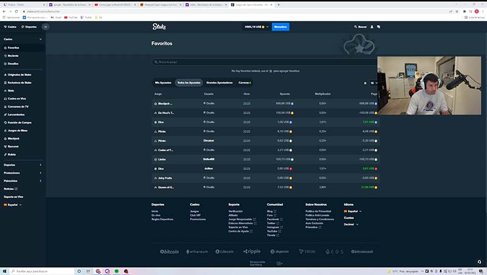Viewport: 487px width, 275px height.
Task: Open the Buscar search in header
Action: (360, 27)
